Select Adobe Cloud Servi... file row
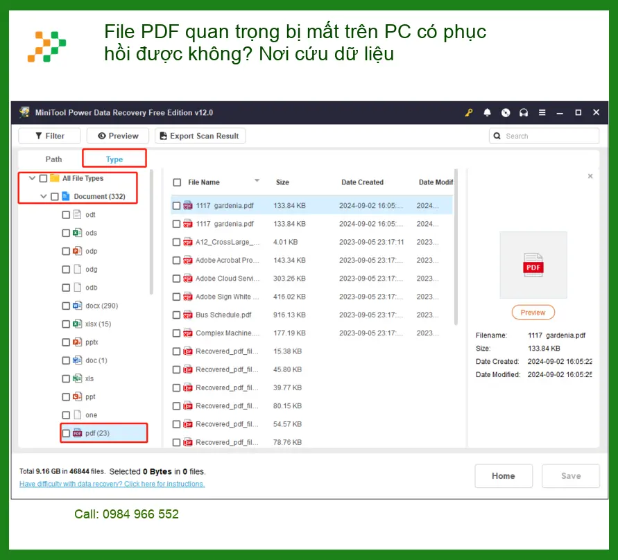The height and width of the screenshot is (560, 618). tap(311, 279)
